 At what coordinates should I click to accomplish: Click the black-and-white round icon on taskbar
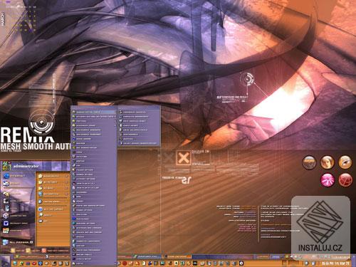click(x=241, y=263)
